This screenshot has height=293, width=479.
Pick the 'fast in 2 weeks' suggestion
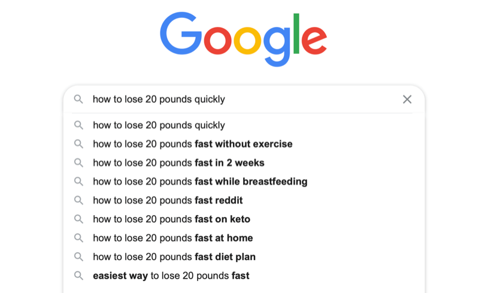[244, 163]
